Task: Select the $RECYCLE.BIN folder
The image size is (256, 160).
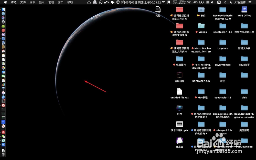Action: (201, 77)
